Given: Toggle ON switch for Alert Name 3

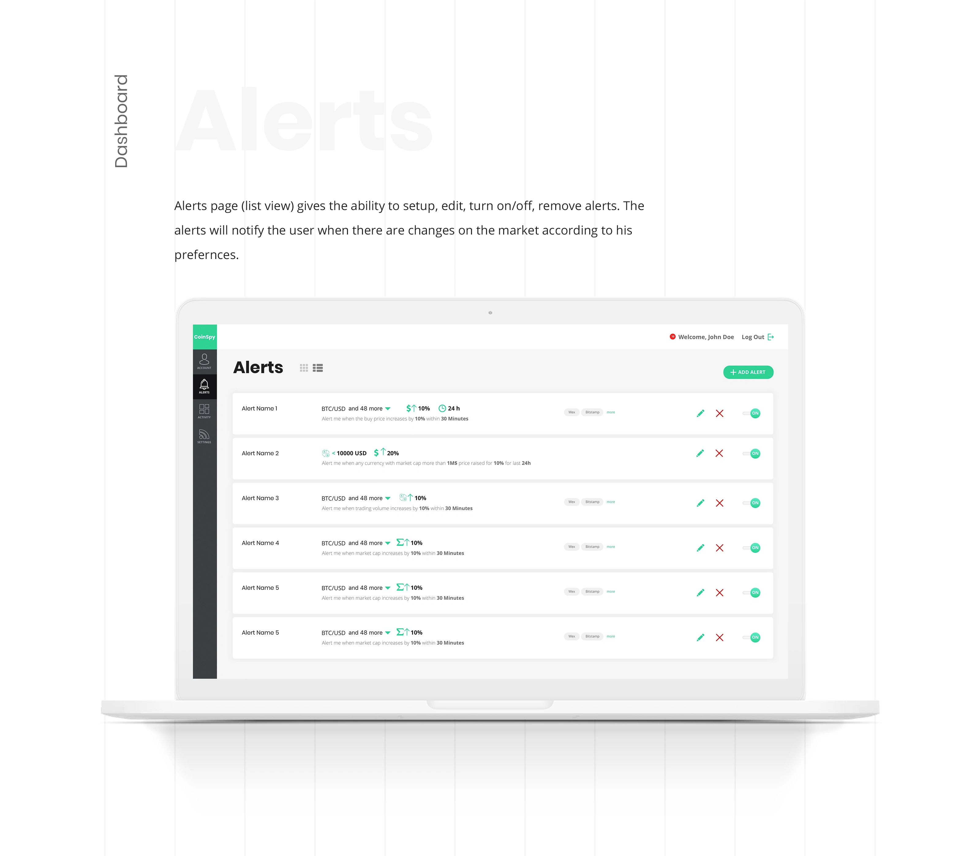Looking at the screenshot, I should [x=754, y=503].
